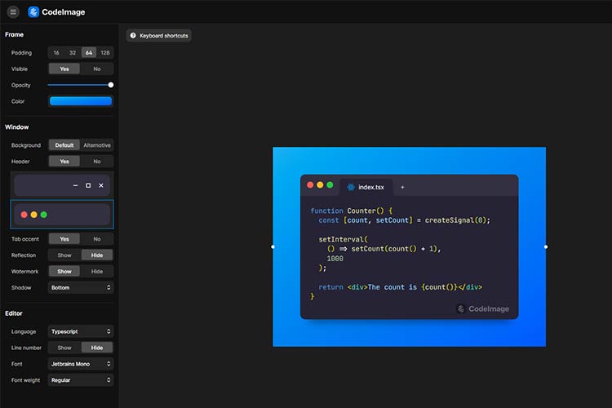This screenshot has width=612, height=408.
Task: Choose Alternative window background
Action: [97, 145]
